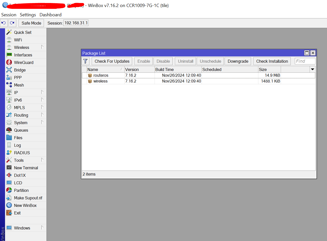327x241 pixels.
Task: Click the New Terminal icon
Action: pos(9,168)
